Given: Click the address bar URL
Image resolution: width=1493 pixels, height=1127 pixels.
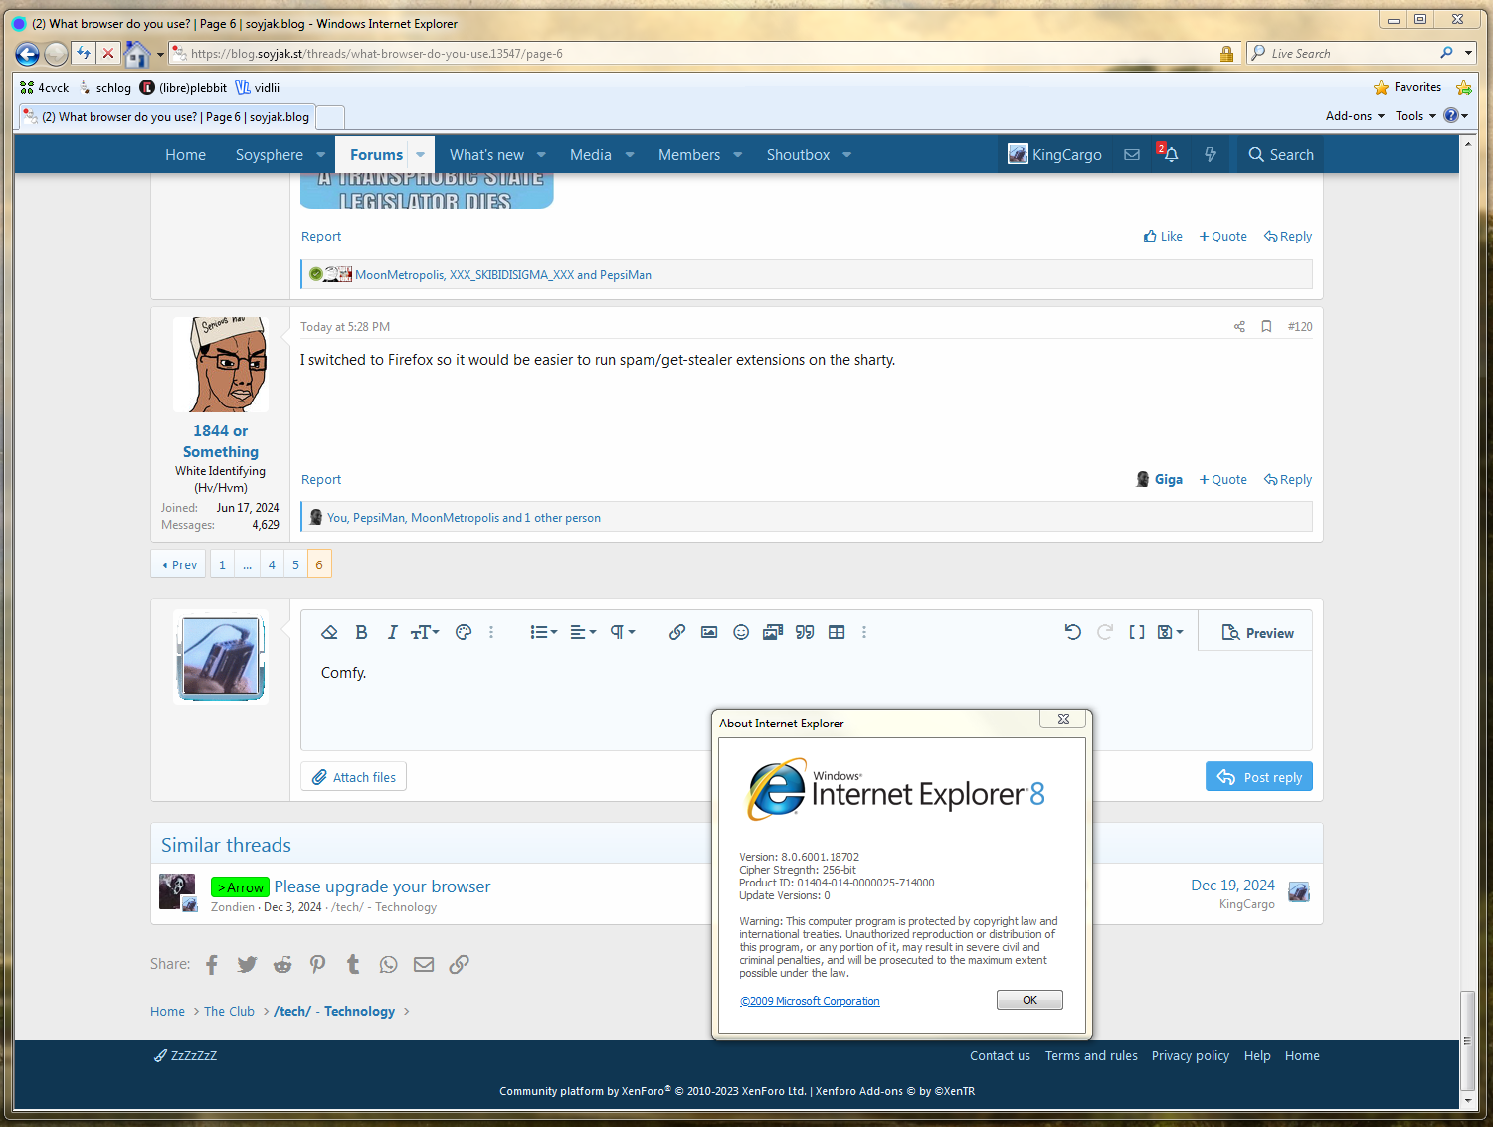Looking at the screenshot, I should pos(377,54).
